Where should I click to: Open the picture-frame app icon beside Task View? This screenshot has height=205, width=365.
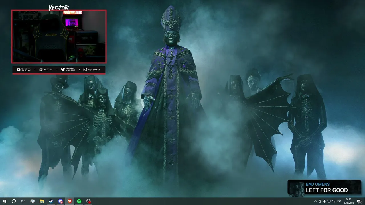tap(32, 201)
